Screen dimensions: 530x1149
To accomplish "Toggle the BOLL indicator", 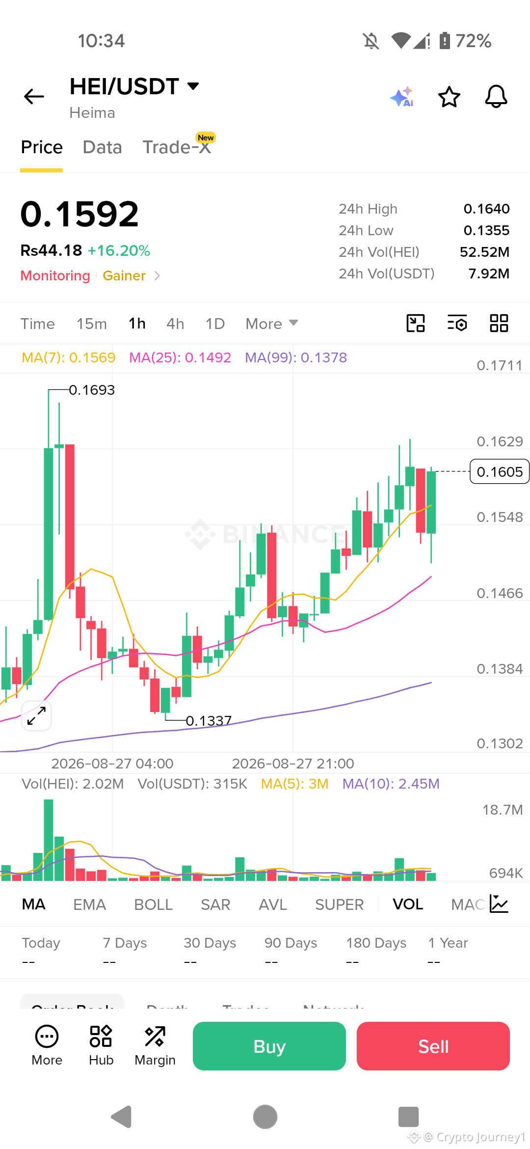I will [153, 904].
